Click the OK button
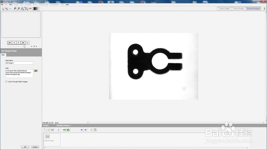The image size is (267, 150). 25,147
